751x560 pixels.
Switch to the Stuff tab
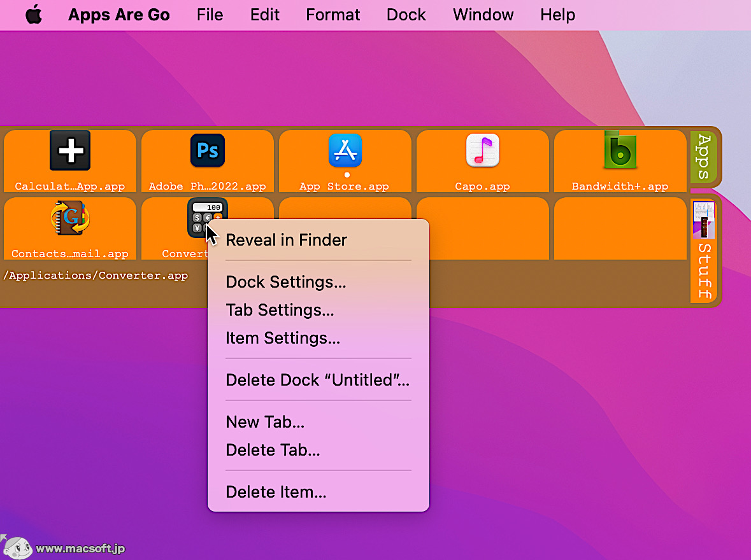point(704,252)
